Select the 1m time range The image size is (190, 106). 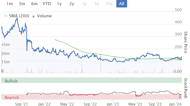click(x=9, y=4)
